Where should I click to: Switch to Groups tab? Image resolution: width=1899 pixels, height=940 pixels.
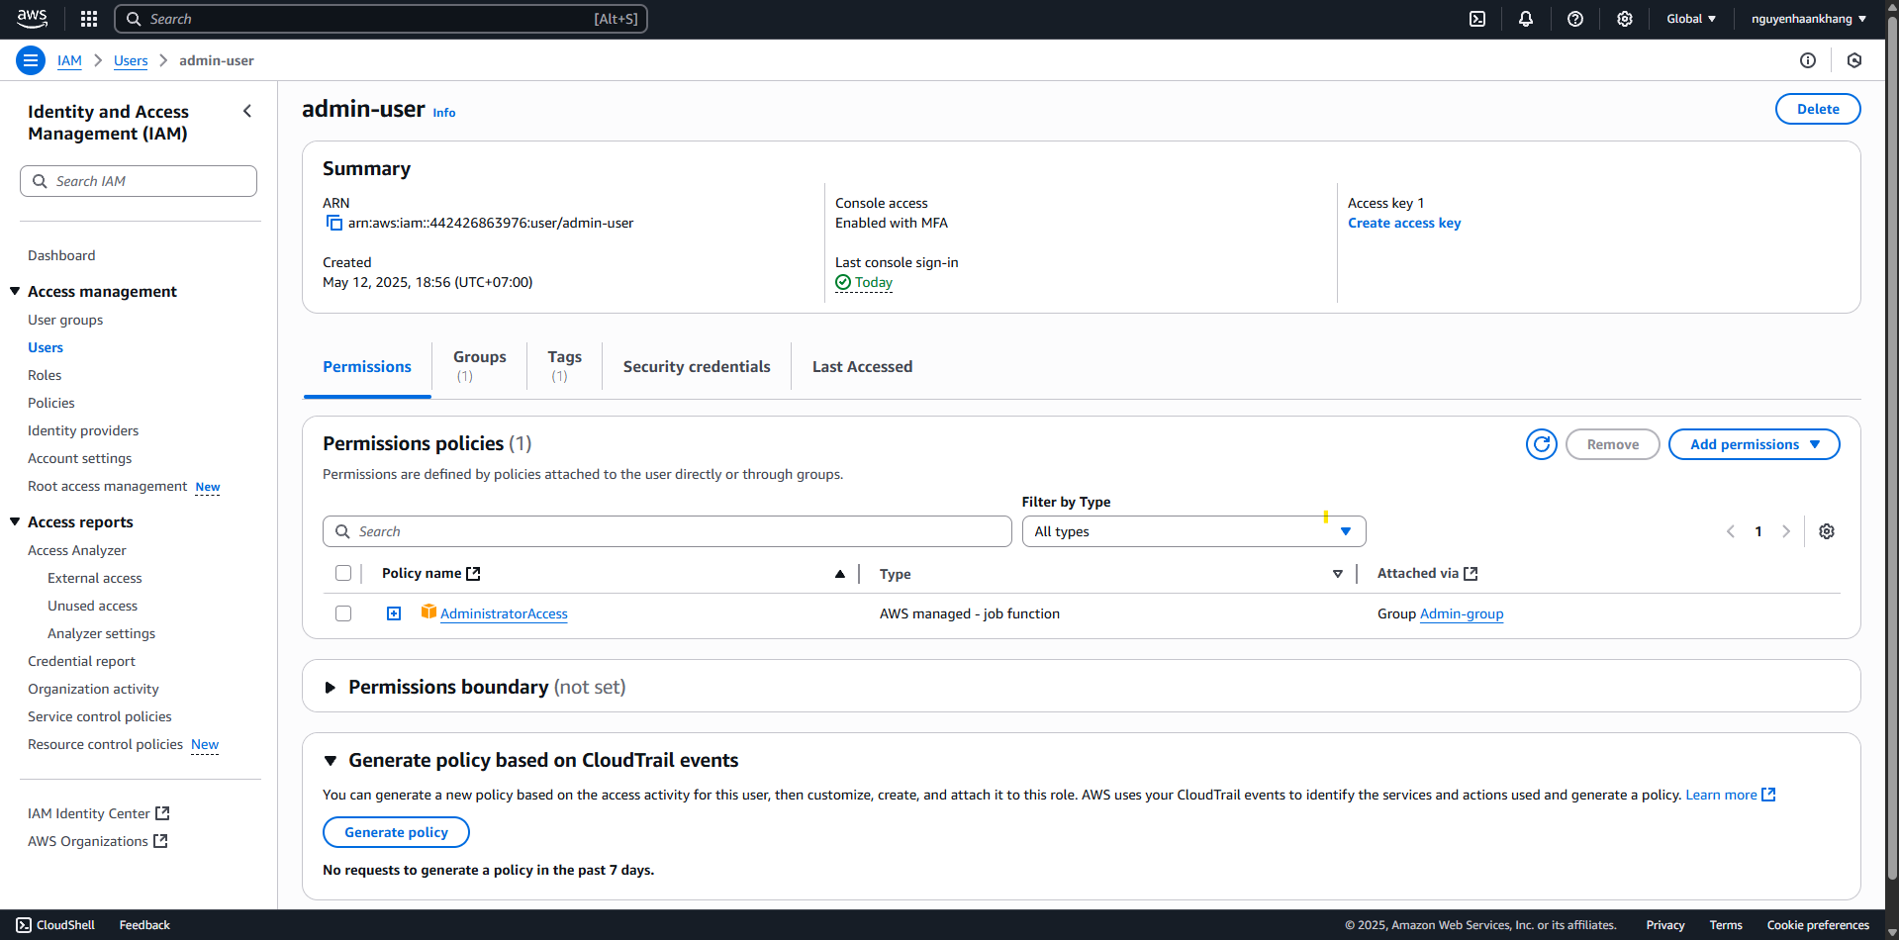pyautogui.click(x=480, y=366)
